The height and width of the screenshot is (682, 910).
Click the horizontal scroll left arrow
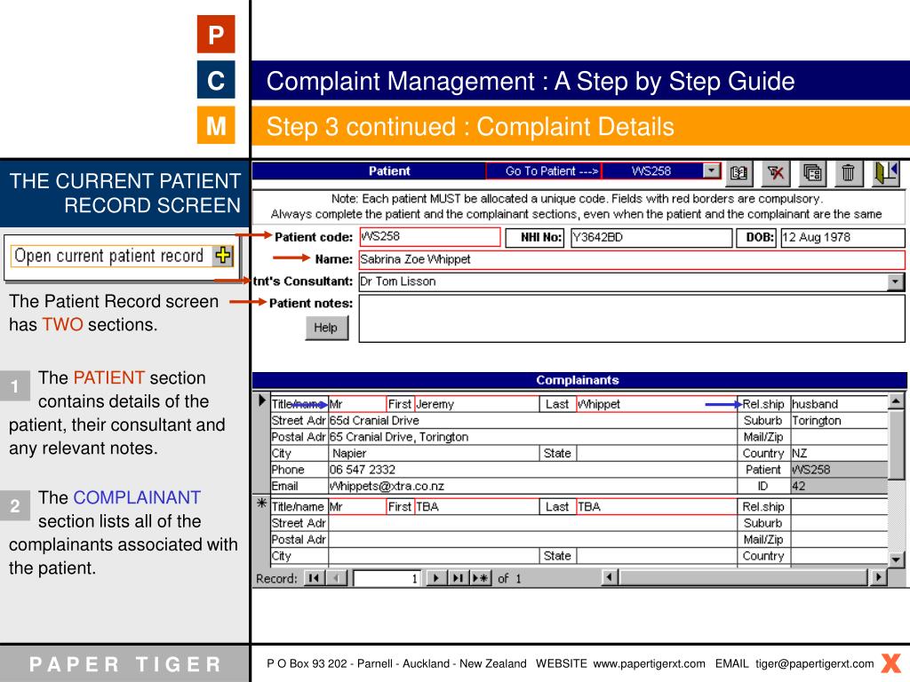pyautogui.click(x=610, y=577)
